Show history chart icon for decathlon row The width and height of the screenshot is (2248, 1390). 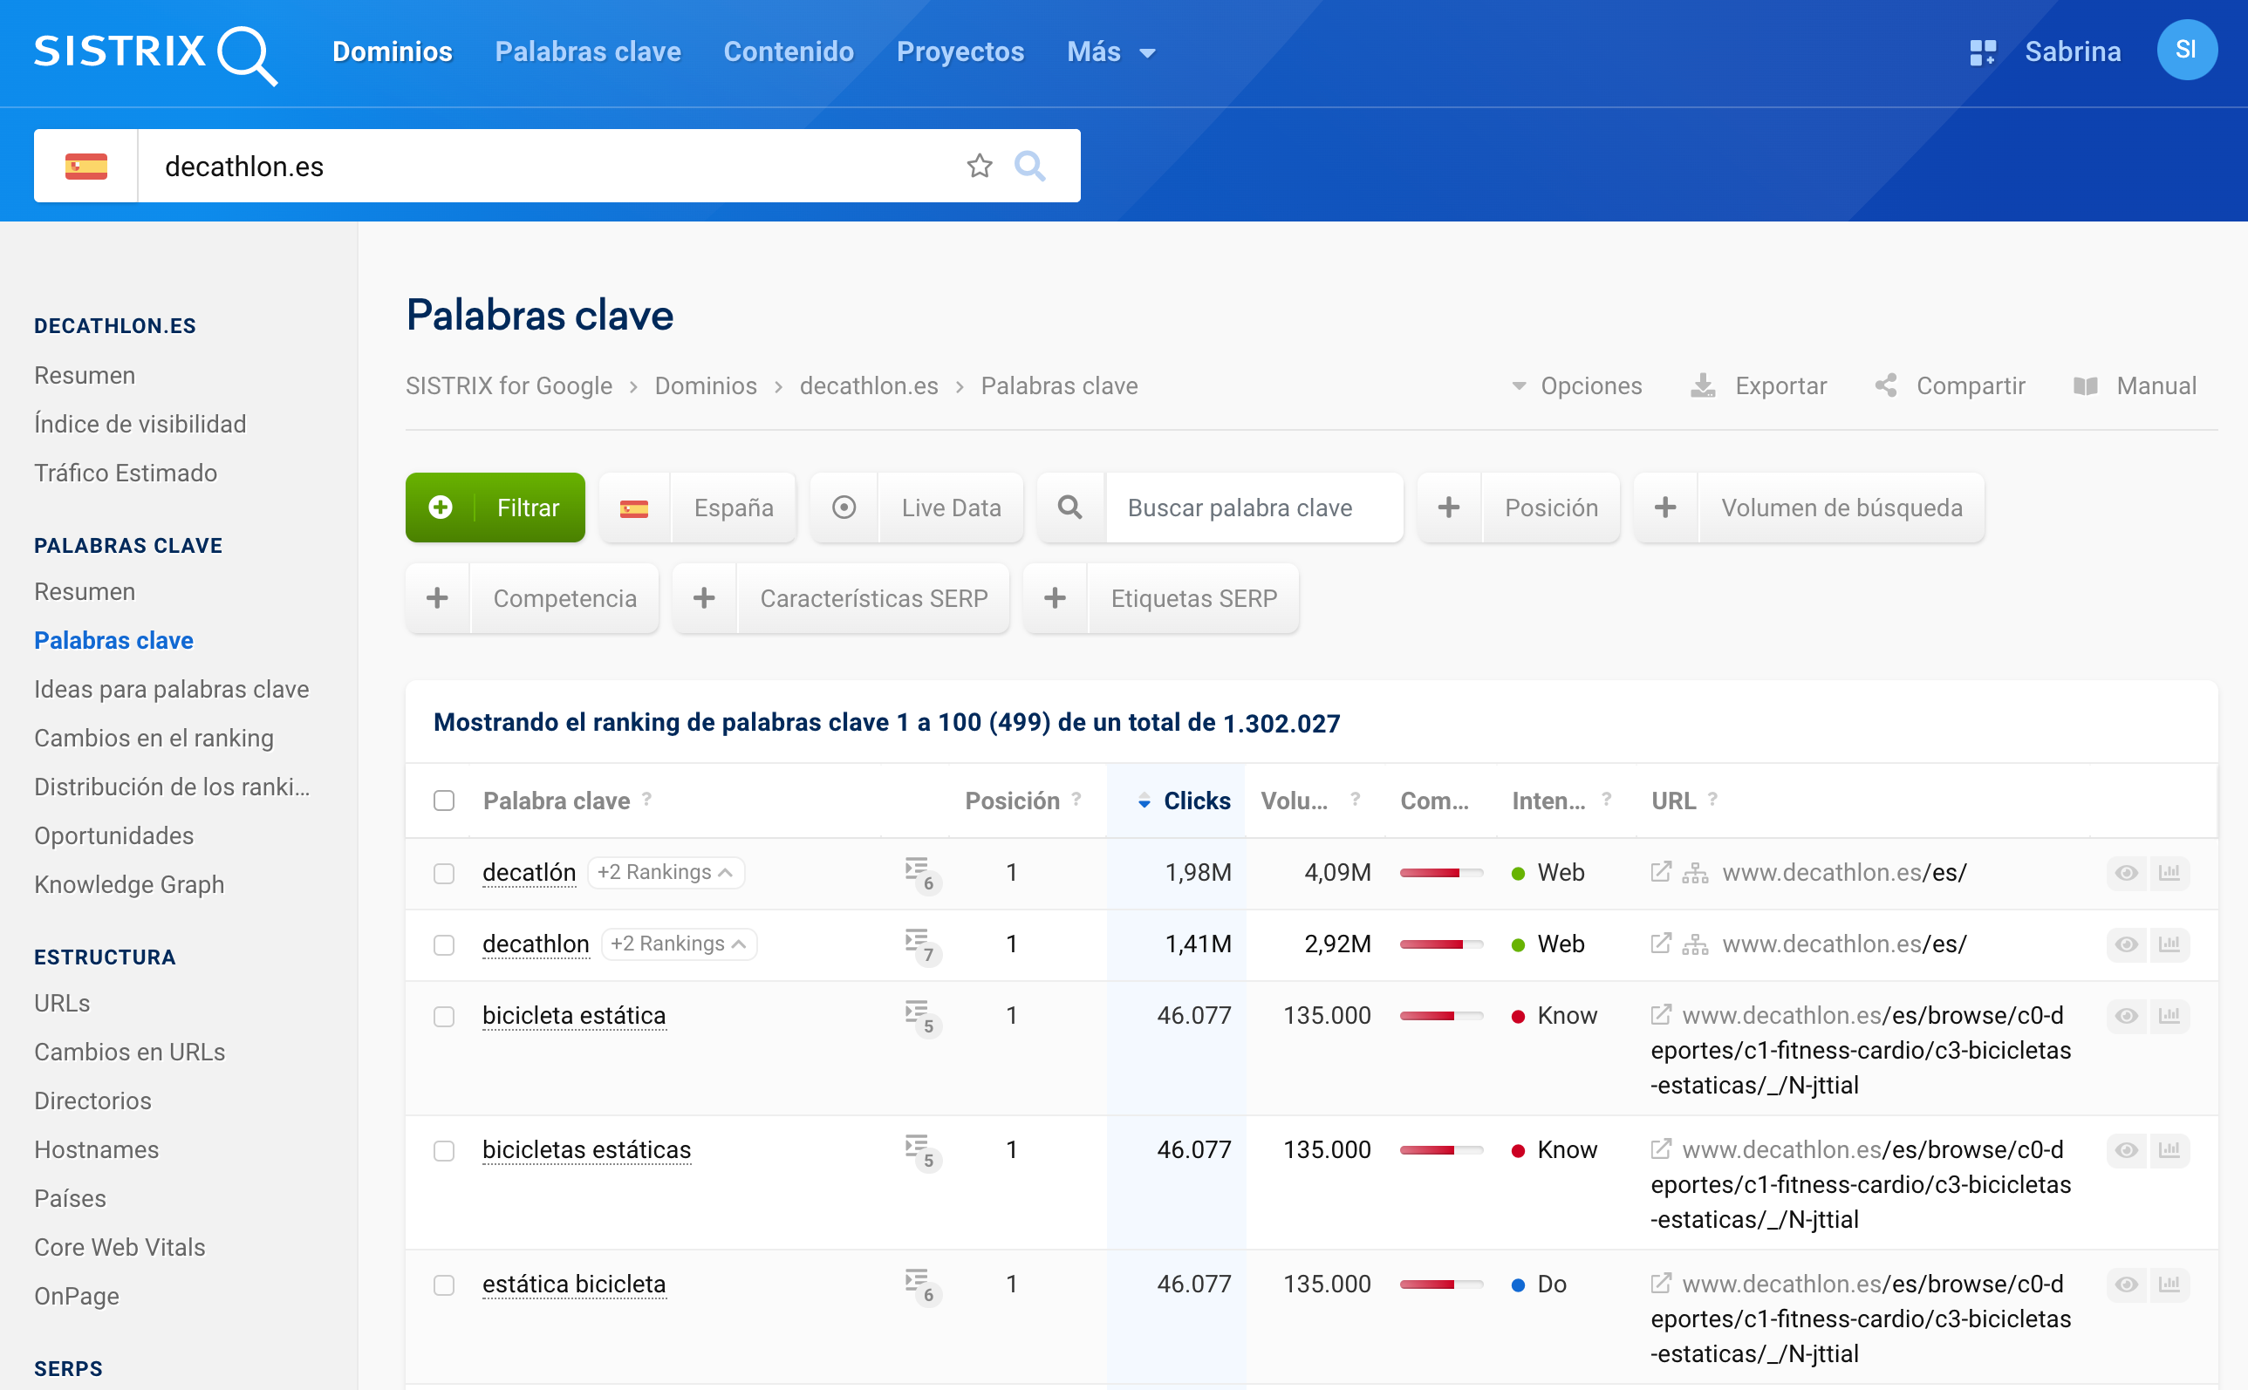[x=2169, y=944]
